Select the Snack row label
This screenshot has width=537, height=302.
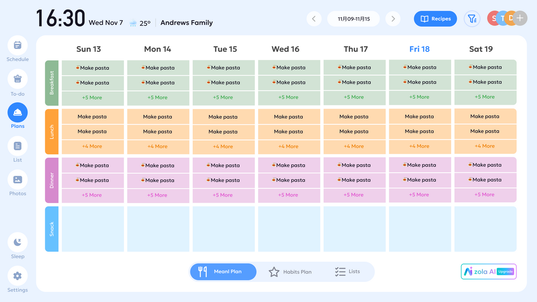[52, 229]
